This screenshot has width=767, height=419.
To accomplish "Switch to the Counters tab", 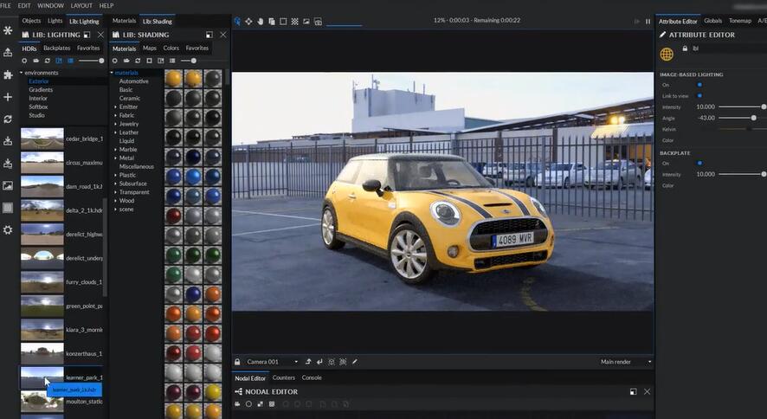I will click(x=284, y=377).
